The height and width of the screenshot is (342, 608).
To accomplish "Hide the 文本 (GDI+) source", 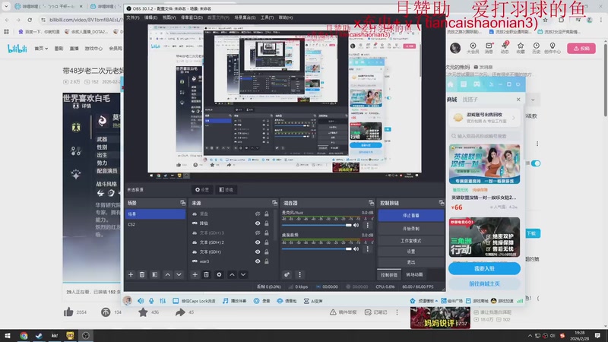I will 258,252.
